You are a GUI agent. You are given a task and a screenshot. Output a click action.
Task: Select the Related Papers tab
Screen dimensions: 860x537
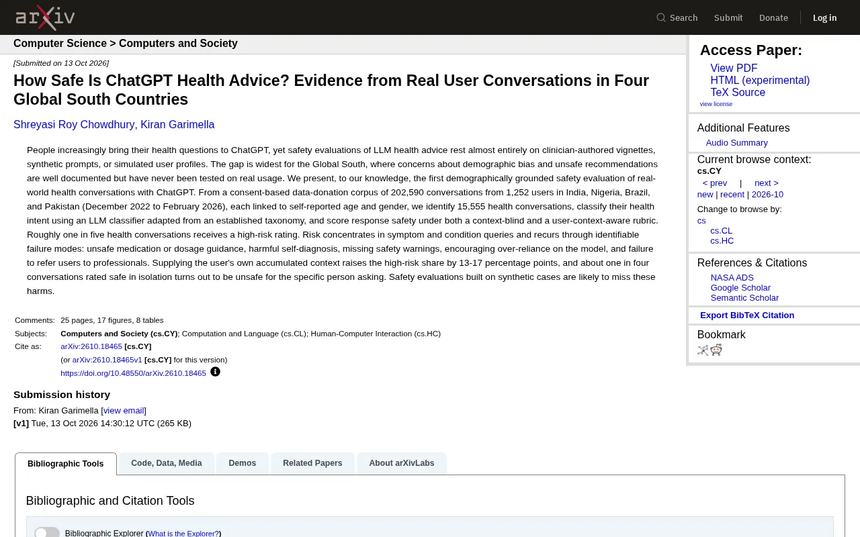[x=312, y=463]
